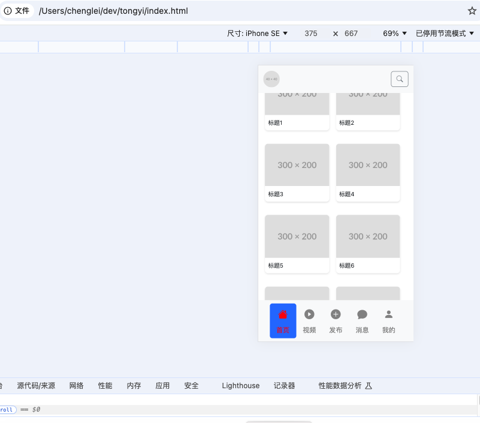Bookmark page with the star icon
Image resolution: width=480 pixels, height=423 pixels.
coord(472,11)
